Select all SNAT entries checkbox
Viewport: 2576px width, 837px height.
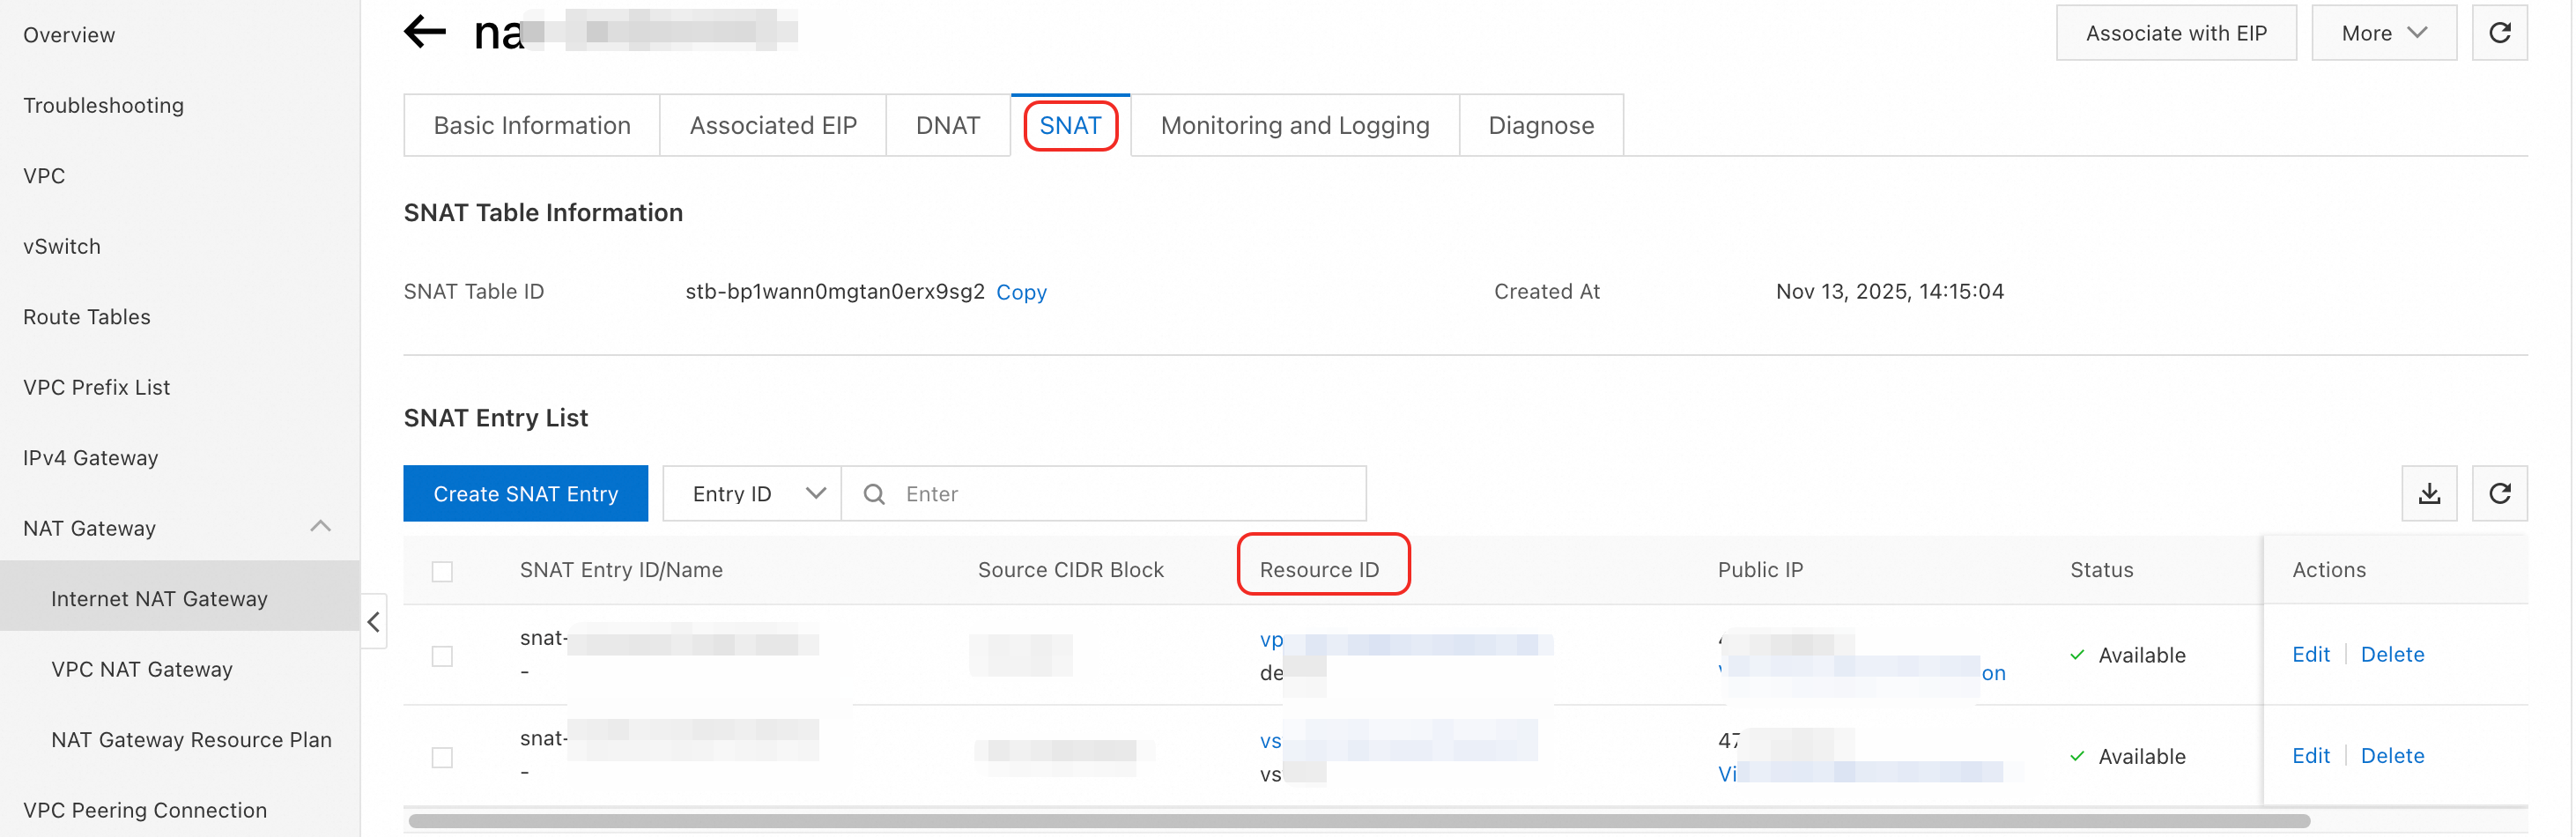point(442,571)
